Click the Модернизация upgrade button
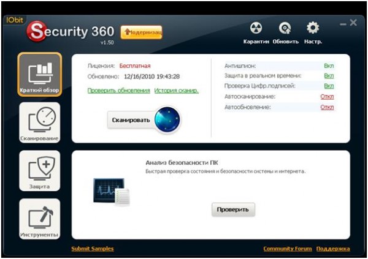368x259 pixels. [x=142, y=32]
